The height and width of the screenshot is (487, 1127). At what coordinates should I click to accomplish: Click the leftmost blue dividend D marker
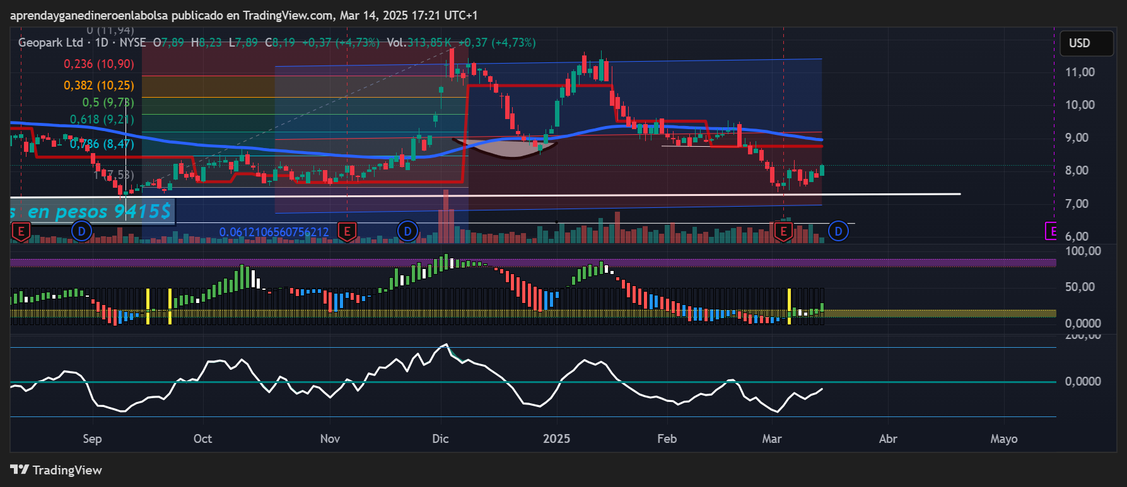[81, 232]
